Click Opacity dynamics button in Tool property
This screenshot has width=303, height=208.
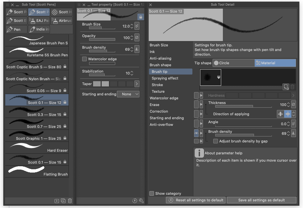[137, 38]
